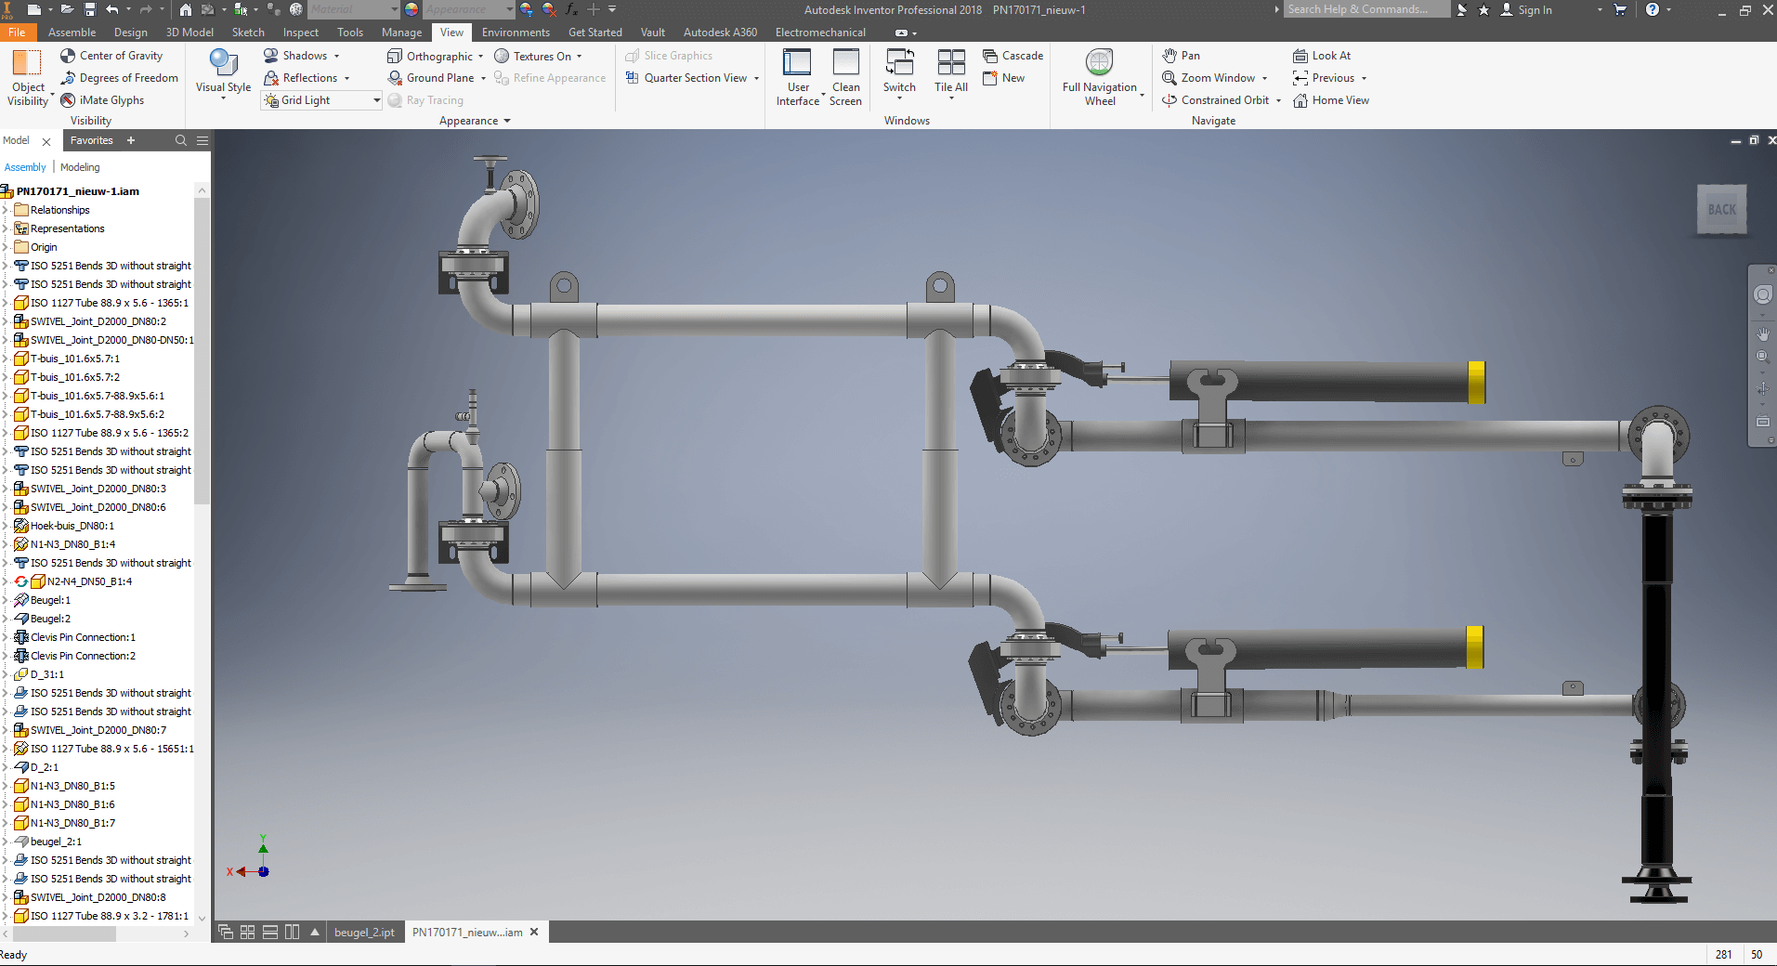Switch to beugel_2.ipt document tab
This screenshot has width=1777, height=966.
pyautogui.click(x=364, y=933)
